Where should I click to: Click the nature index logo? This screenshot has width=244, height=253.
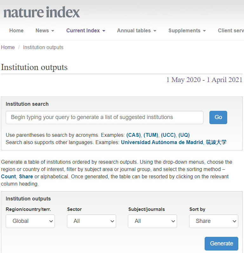tap(42, 12)
